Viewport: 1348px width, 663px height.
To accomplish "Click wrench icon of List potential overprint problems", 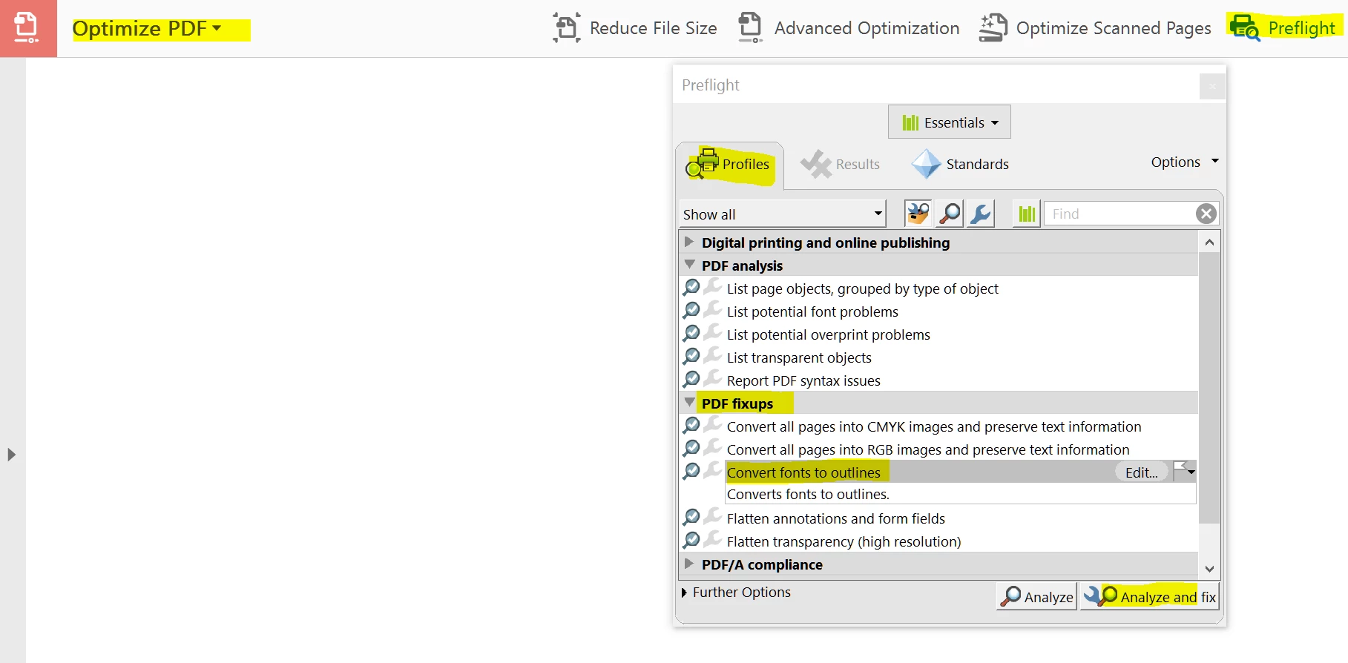I will pos(713,332).
